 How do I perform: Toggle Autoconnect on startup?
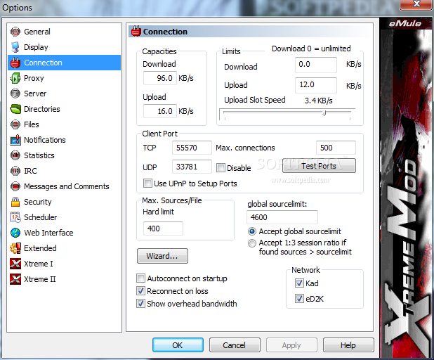(x=140, y=278)
